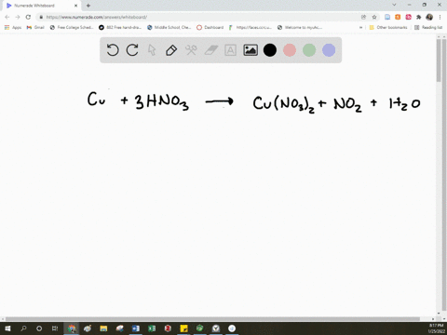Open Cortana from the taskbar
This screenshot has width=447, height=335.
pyautogui.click(x=39, y=328)
